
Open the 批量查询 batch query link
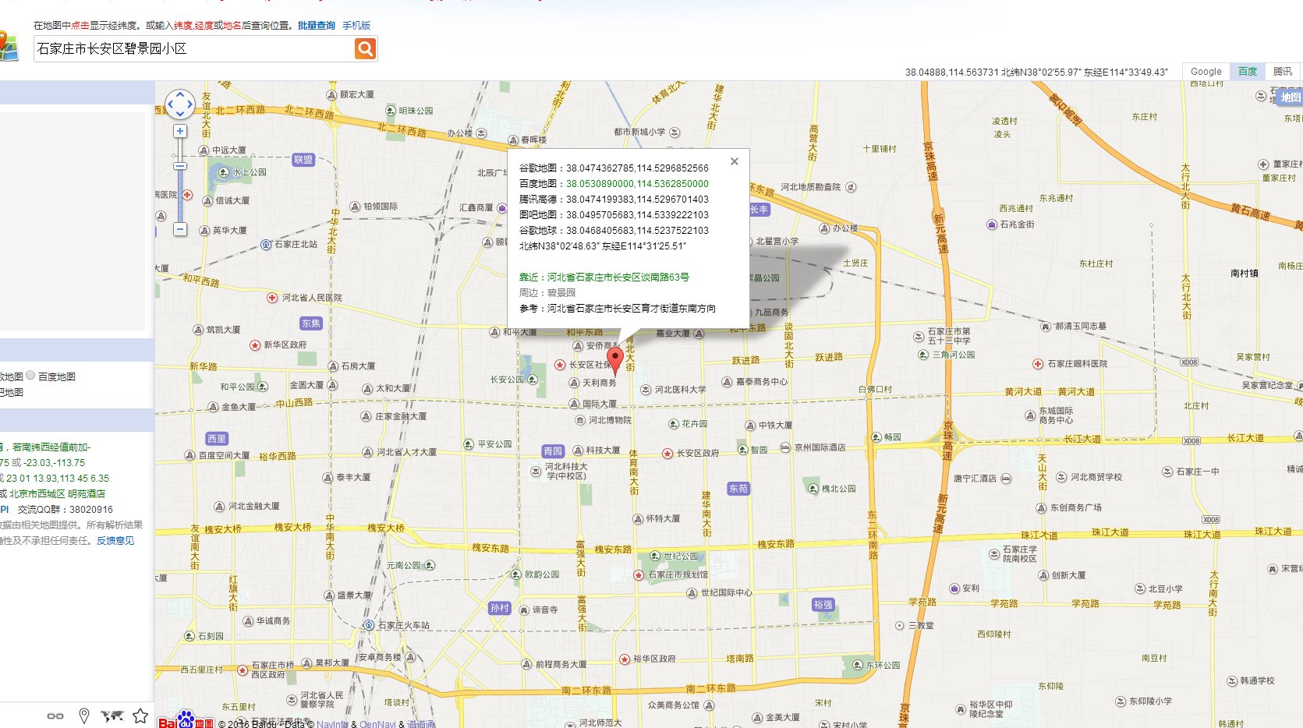(x=316, y=26)
